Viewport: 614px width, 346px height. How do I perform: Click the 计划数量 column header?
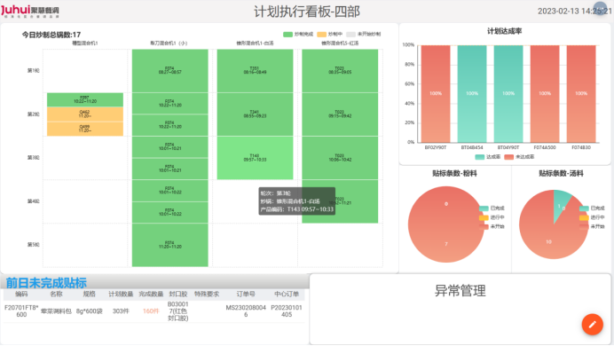click(121, 294)
